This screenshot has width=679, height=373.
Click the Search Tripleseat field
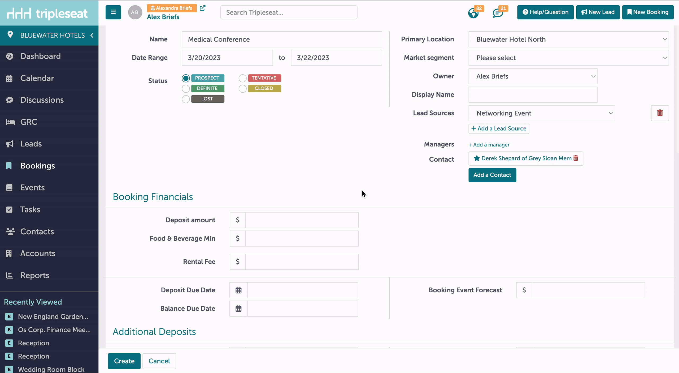[x=289, y=12]
